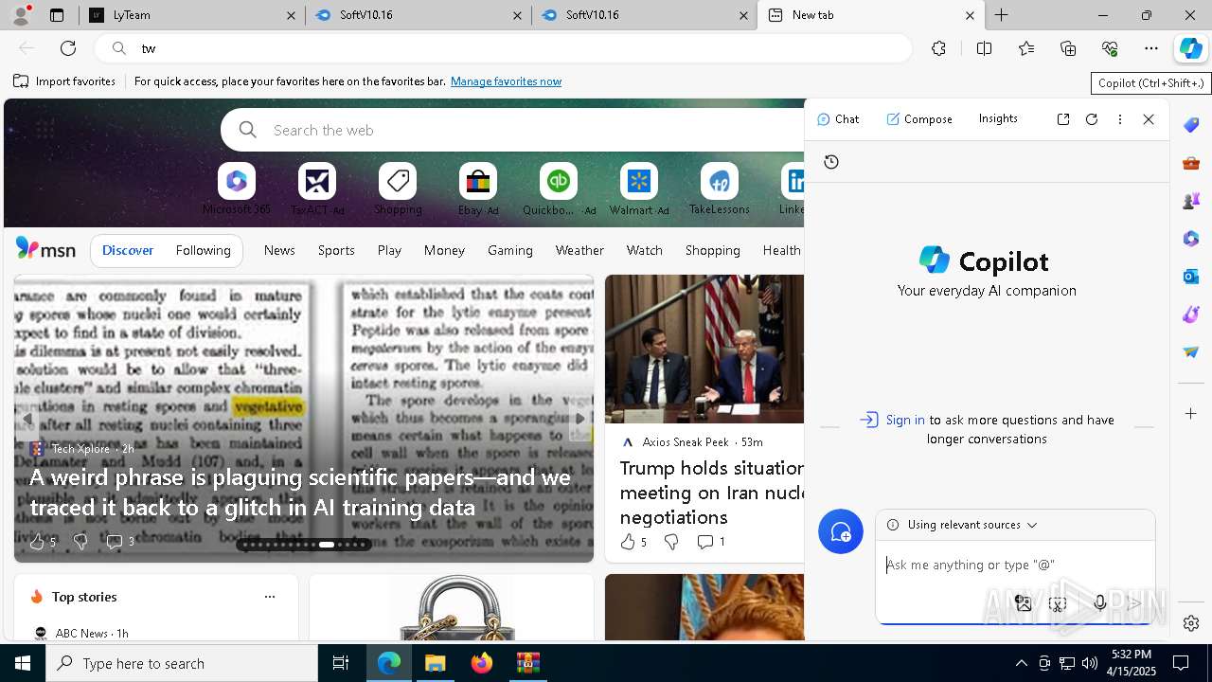Like the Axios article
The height and width of the screenshot is (682, 1212).
click(x=633, y=542)
